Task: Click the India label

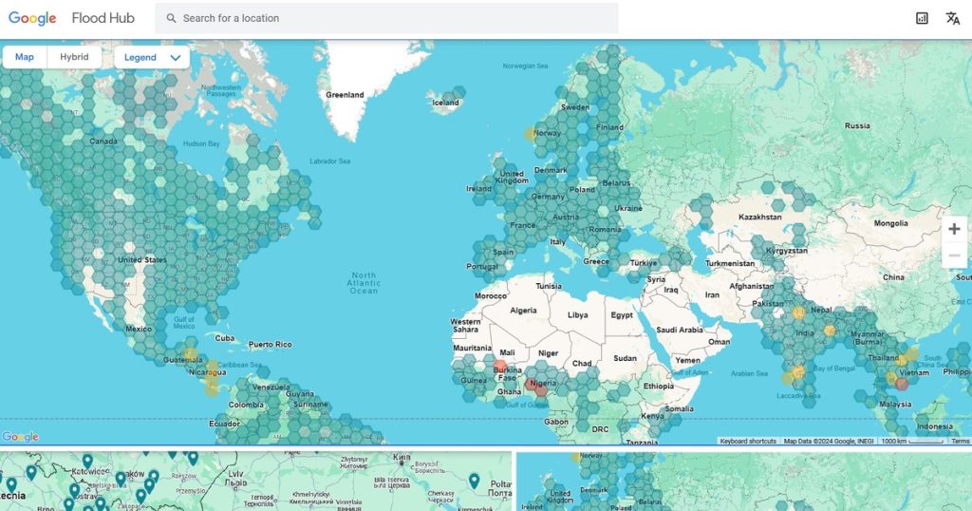Action: 805,333
